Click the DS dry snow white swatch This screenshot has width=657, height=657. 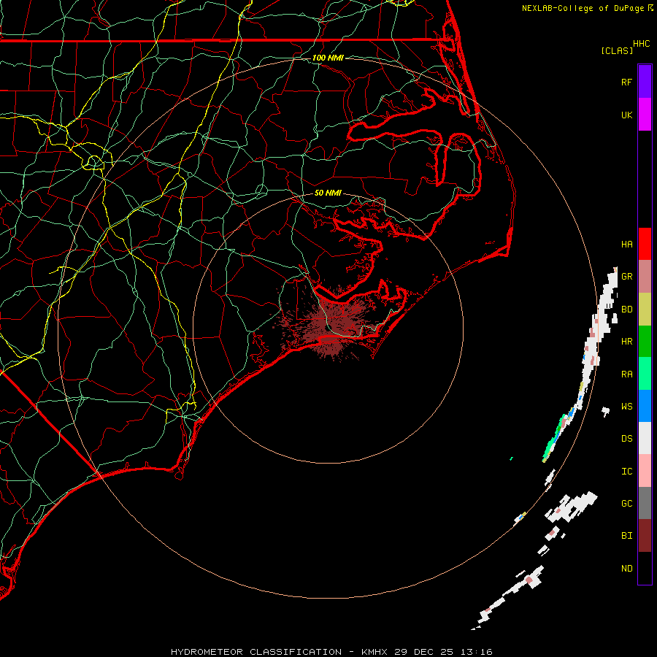(645, 438)
